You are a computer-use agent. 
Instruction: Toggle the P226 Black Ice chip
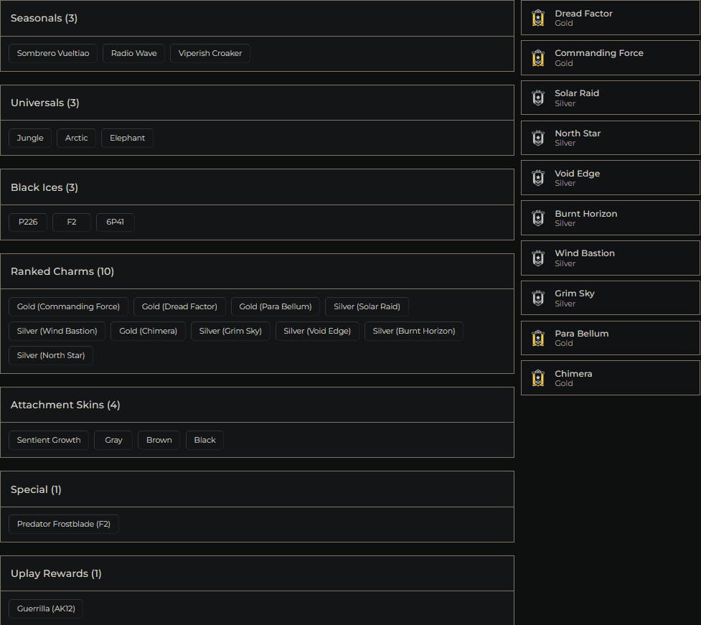point(27,222)
